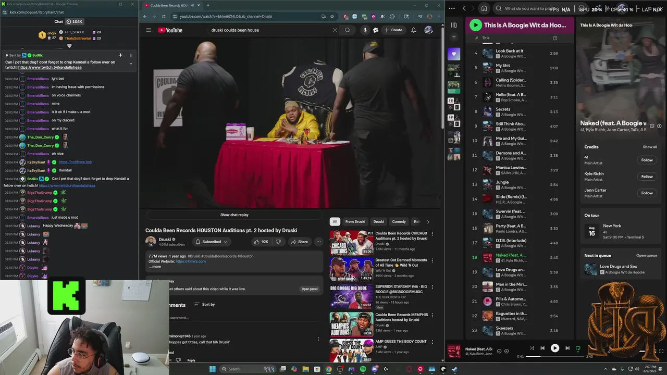The height and width of the screenshot is (375, 667).
Task: Skip to next Spotify track
Action: coord(567,348)
